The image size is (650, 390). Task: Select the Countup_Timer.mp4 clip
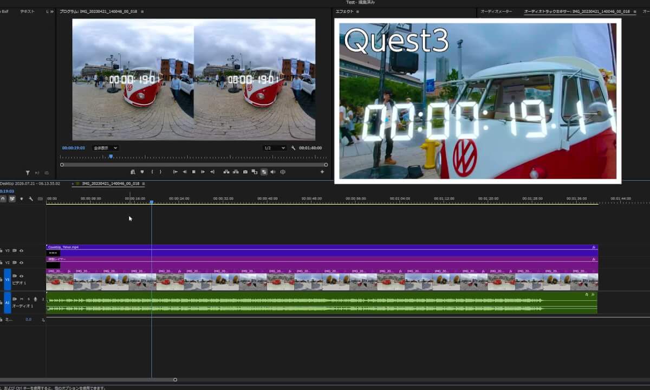pyautogui.click(x=322, y=250)
